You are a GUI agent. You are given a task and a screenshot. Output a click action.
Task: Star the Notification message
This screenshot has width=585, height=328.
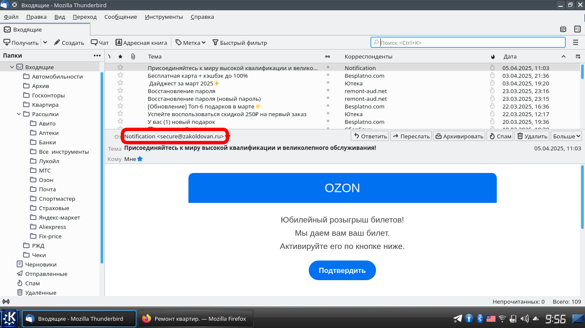pyautogui.click(x=120, y=67)
